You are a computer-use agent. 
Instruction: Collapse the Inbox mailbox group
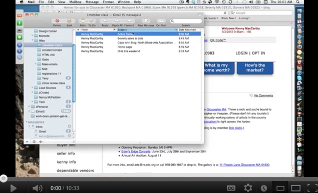coord(29,126)
